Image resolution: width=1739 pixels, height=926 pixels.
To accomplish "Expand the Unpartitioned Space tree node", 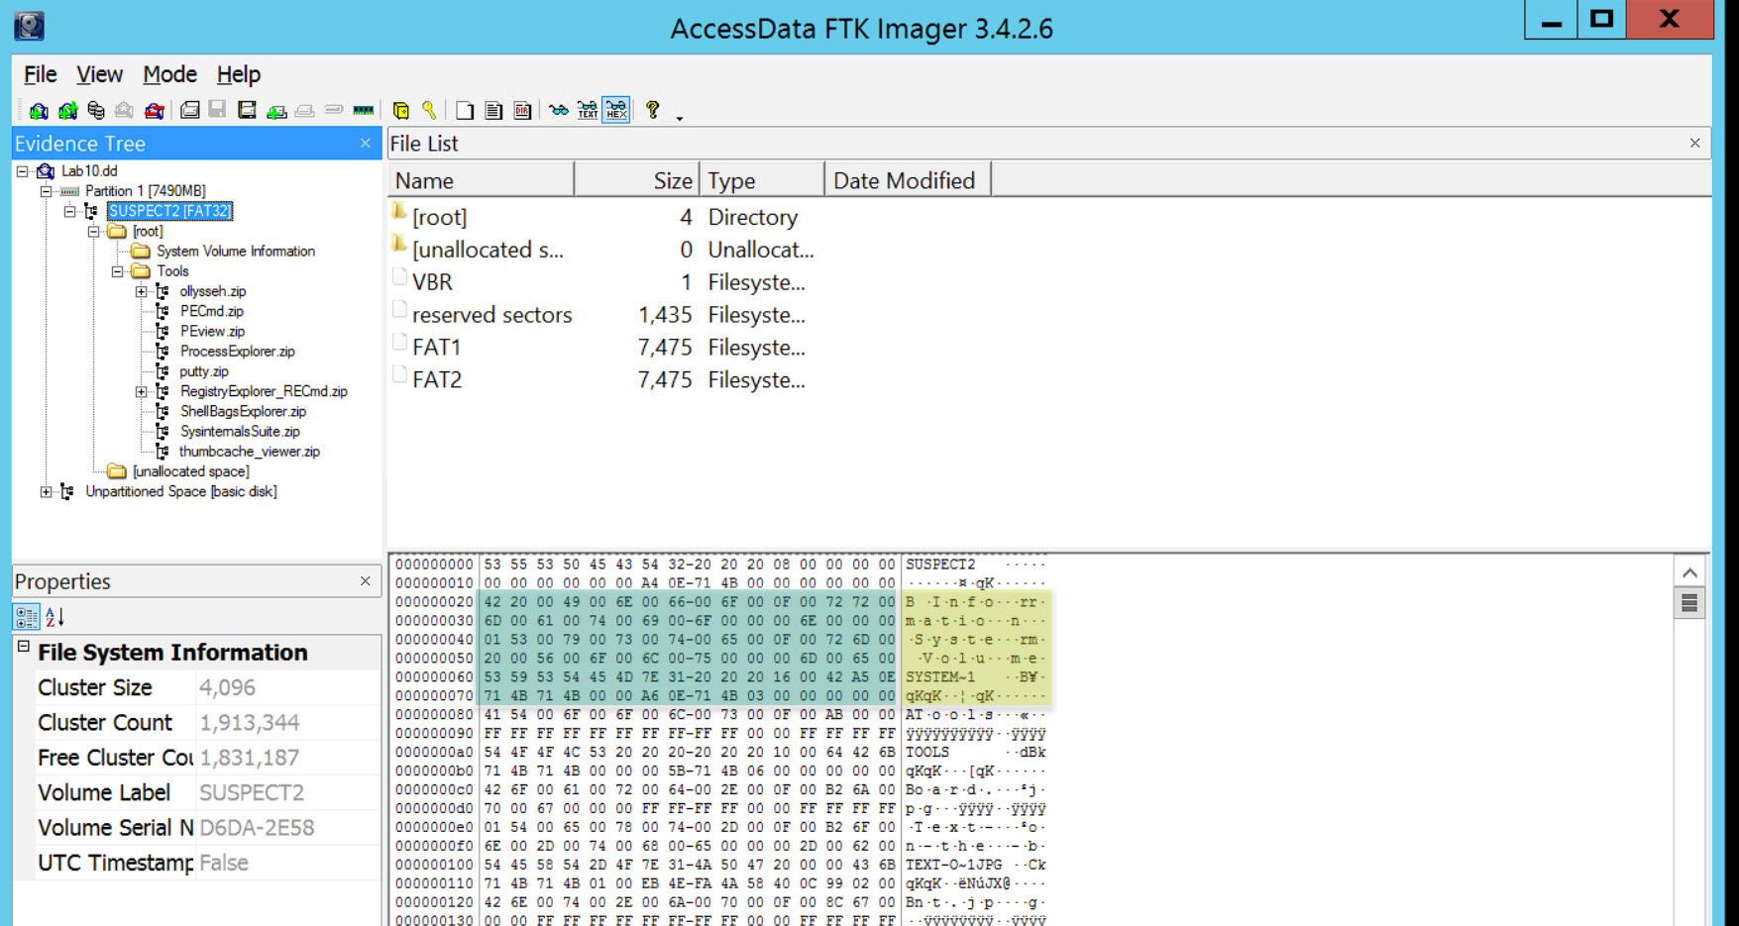I will point(46,492).
